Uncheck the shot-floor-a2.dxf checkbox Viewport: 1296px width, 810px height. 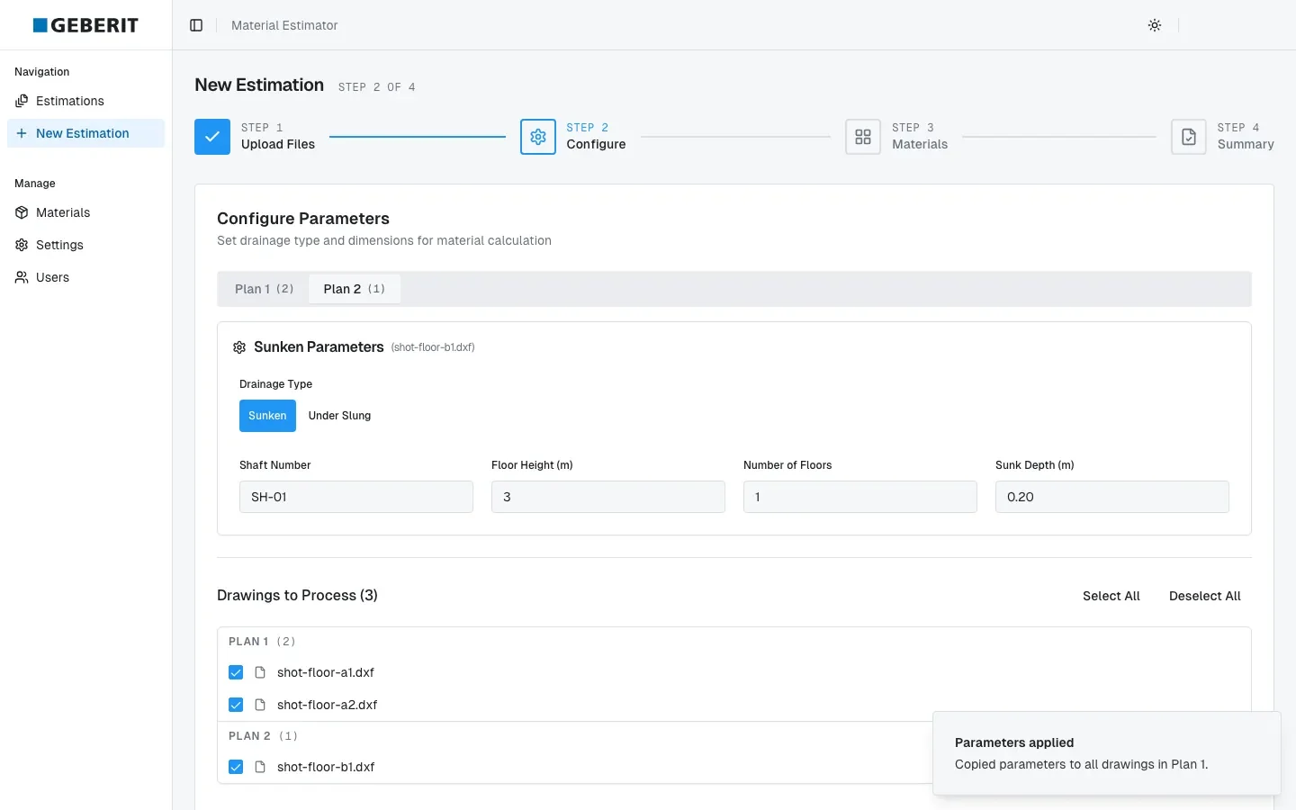pyautogui.click(x=236, y=705)
